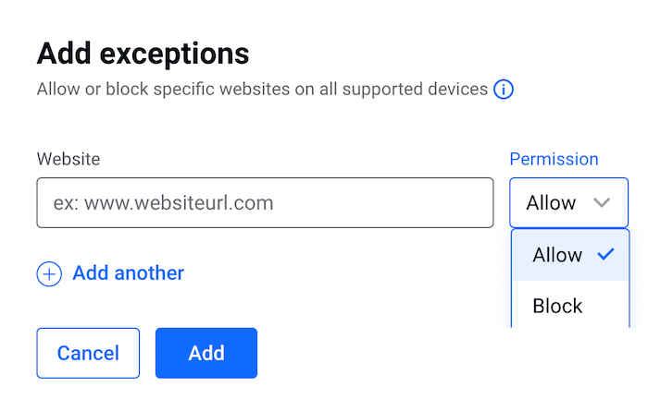Click the selected Allow value in dropdown box
This screenshot has height=399, width=648.
[551, 203]
